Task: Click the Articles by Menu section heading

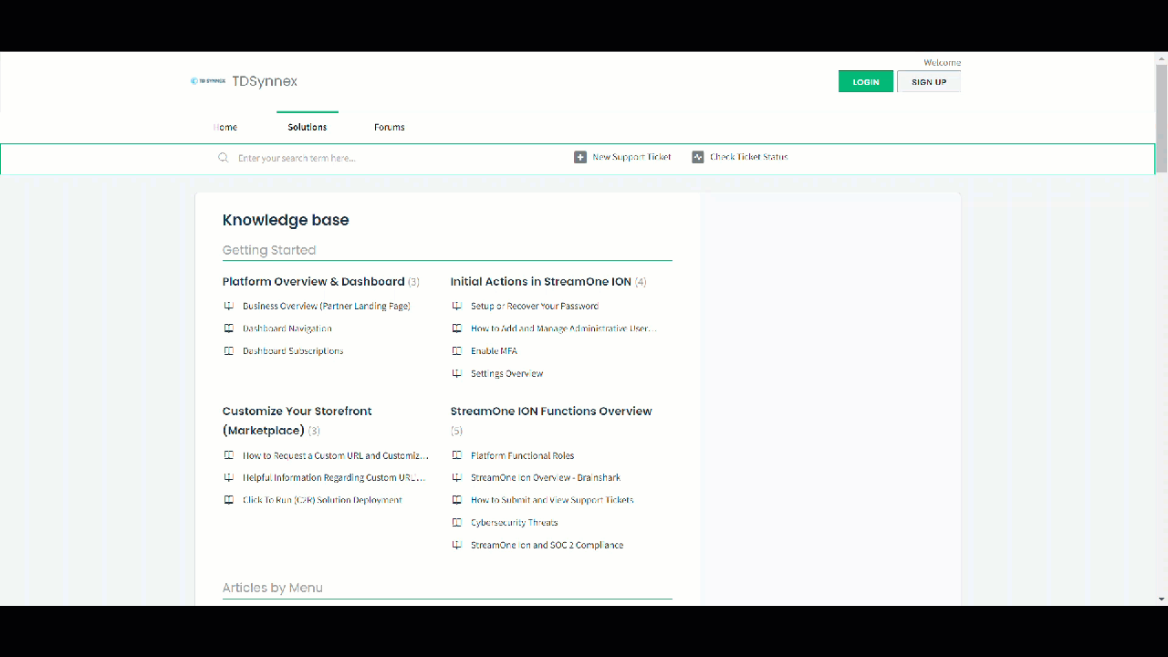Action: [x=273, y=588]
